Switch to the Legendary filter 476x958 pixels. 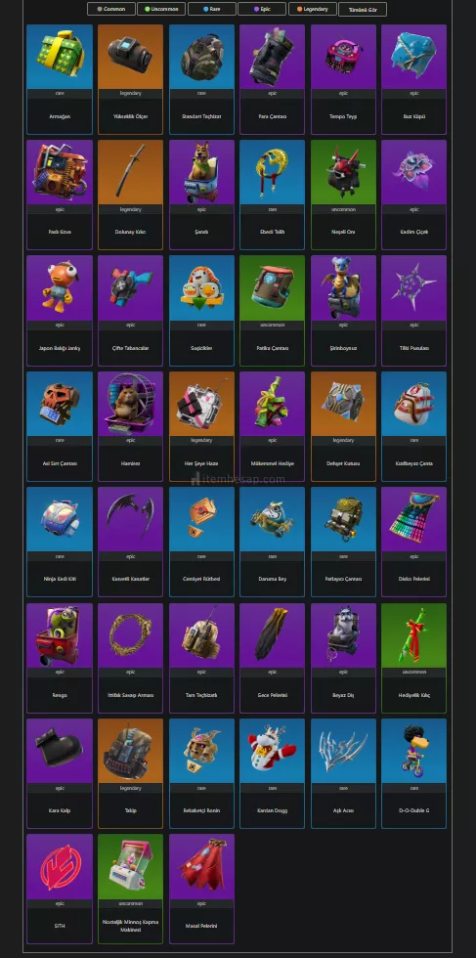312,9
